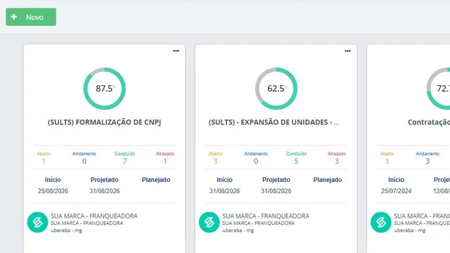Open the (SULTS) - EXPANSÃO DE UNIDADES project title
This screenshot has height=253, width=450.
pyautogui.click(x=274, y=122)
